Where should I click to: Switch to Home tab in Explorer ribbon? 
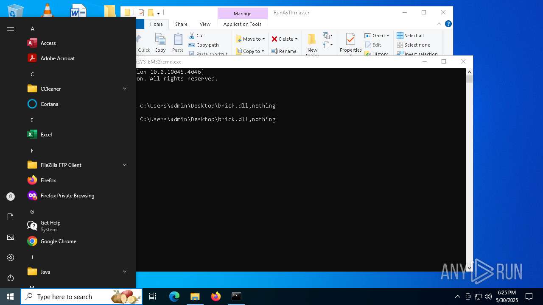(156, 24)
